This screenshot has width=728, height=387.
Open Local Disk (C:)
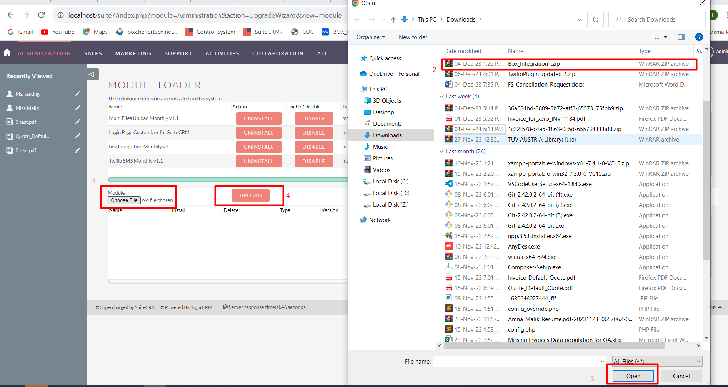[x=386, y=182]
